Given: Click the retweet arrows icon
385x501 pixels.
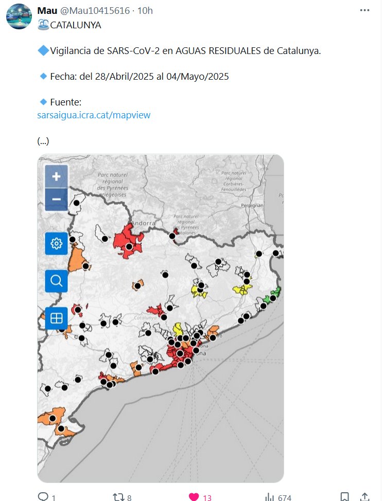Looking at the screenshot, I should 118,497.
